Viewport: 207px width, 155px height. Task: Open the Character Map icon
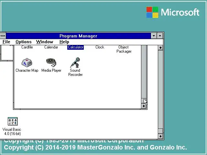pyautogui.click(x=27, y=63)
